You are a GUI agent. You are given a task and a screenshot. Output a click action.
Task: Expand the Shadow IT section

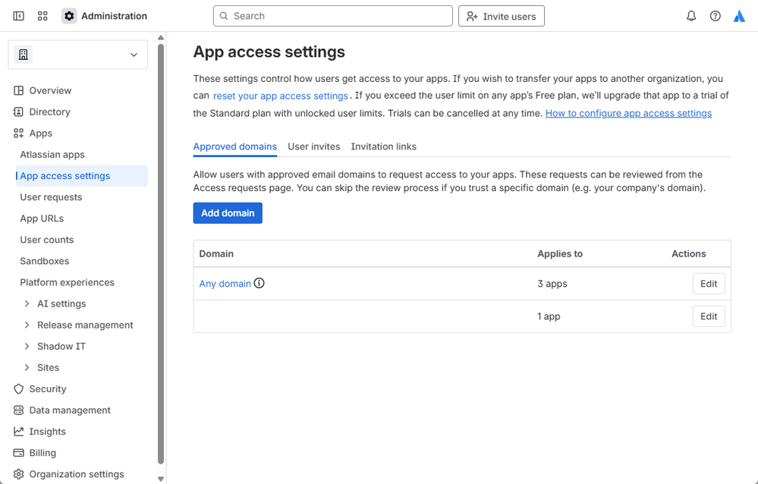click(27, 347)
